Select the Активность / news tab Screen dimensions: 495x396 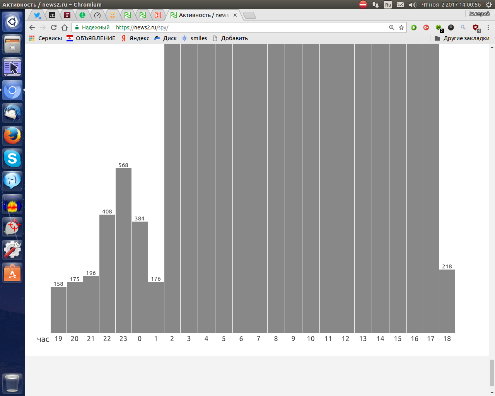201,15
